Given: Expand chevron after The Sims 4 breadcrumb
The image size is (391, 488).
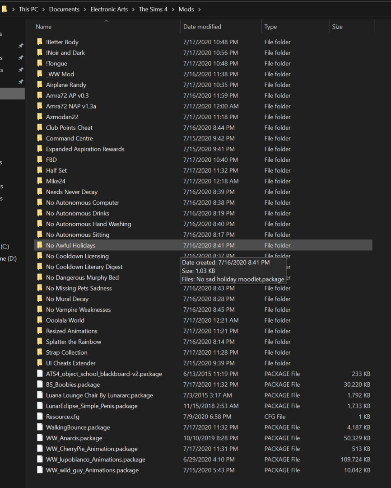Looking at the screenshot, I should tap(172, 9).
